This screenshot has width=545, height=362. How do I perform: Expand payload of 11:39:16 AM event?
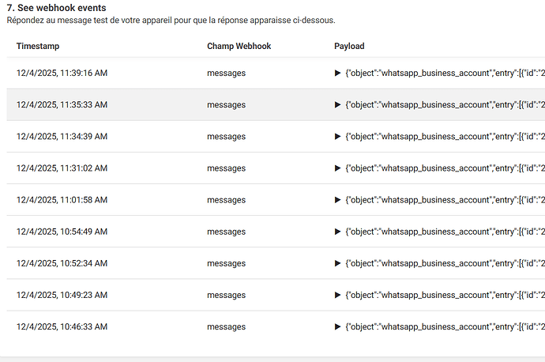point(339,74)
